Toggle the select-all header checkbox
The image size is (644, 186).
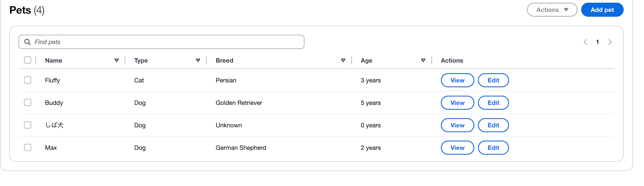(x=28, y=60)
